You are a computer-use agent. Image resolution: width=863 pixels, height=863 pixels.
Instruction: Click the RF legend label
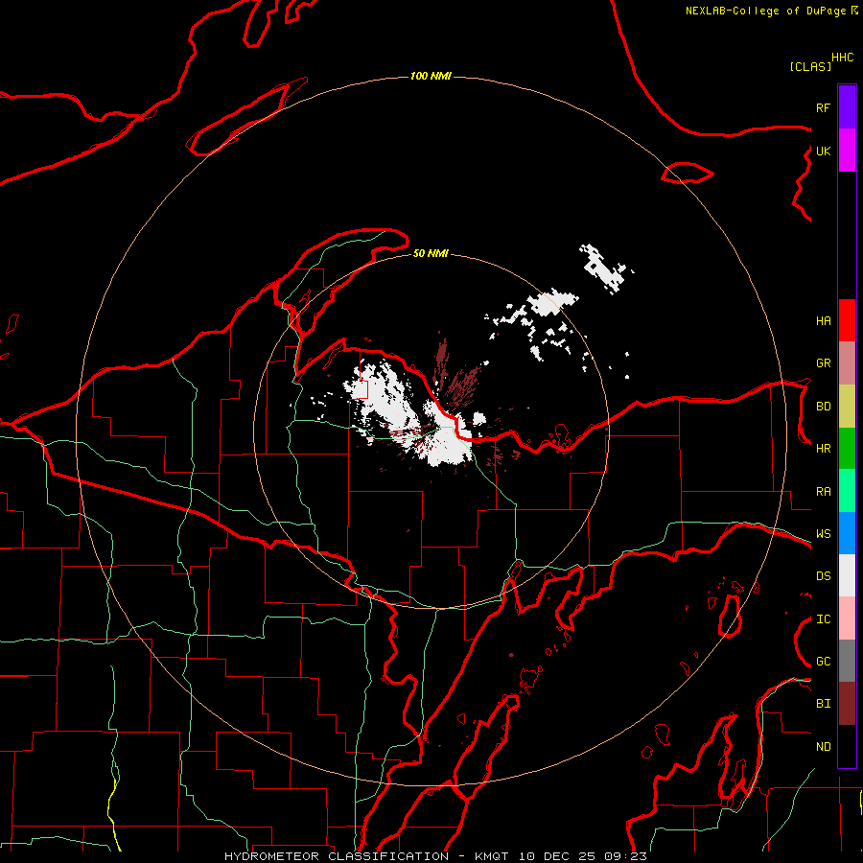823,107
